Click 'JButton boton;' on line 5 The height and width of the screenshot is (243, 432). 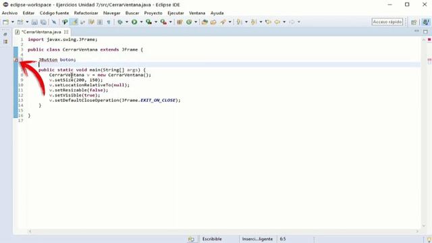pyautogui.click(x=57, y=59)
